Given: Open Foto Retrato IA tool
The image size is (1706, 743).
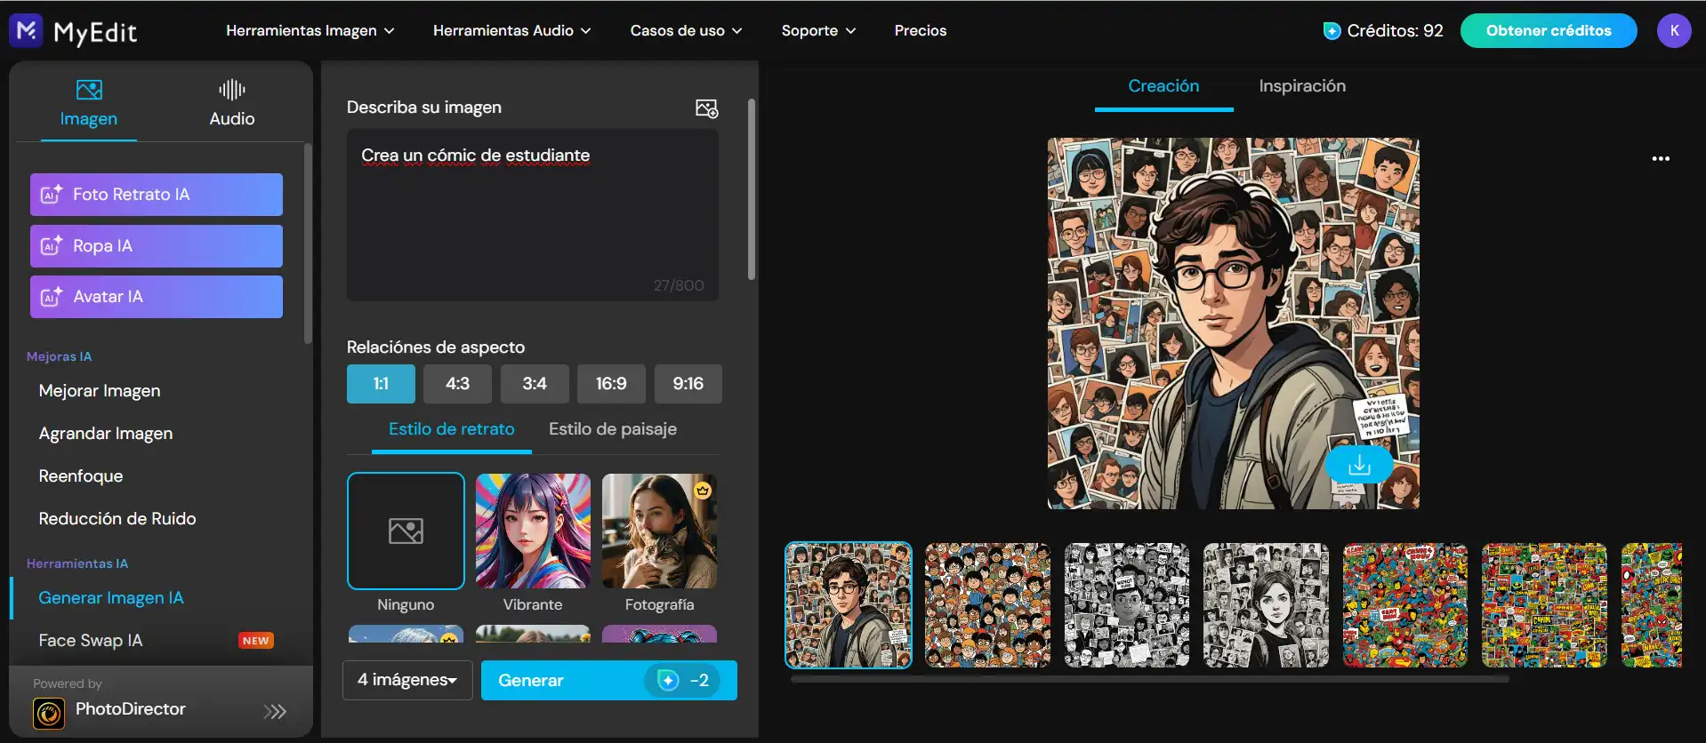Looking at the screenshot, I should coord(157,195).
